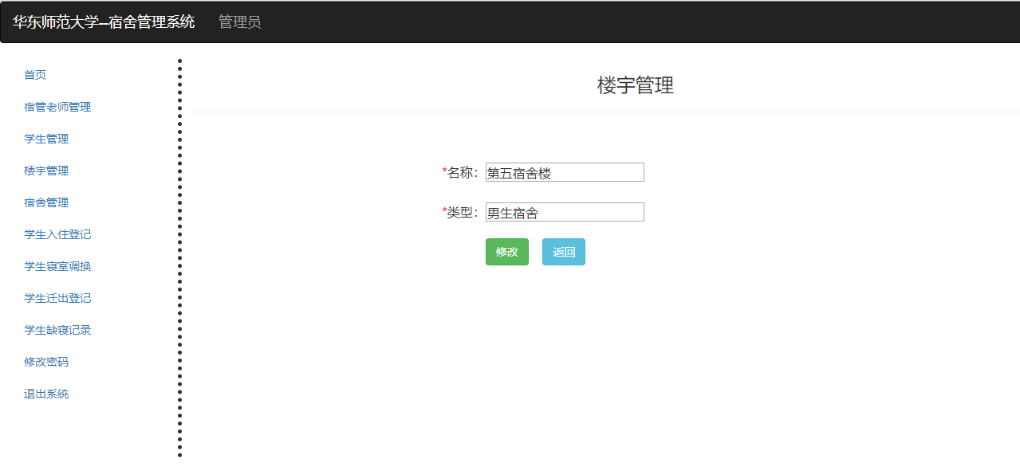Image resolution: width=1020 pixels, height=467 pixels.
Task: Go to 修改密码 page
Action: (46, 362)
